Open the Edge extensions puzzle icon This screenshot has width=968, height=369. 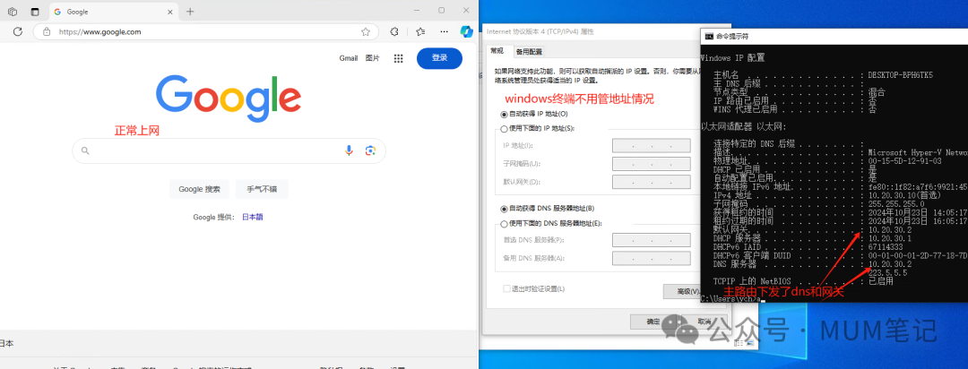click(394, 31)
